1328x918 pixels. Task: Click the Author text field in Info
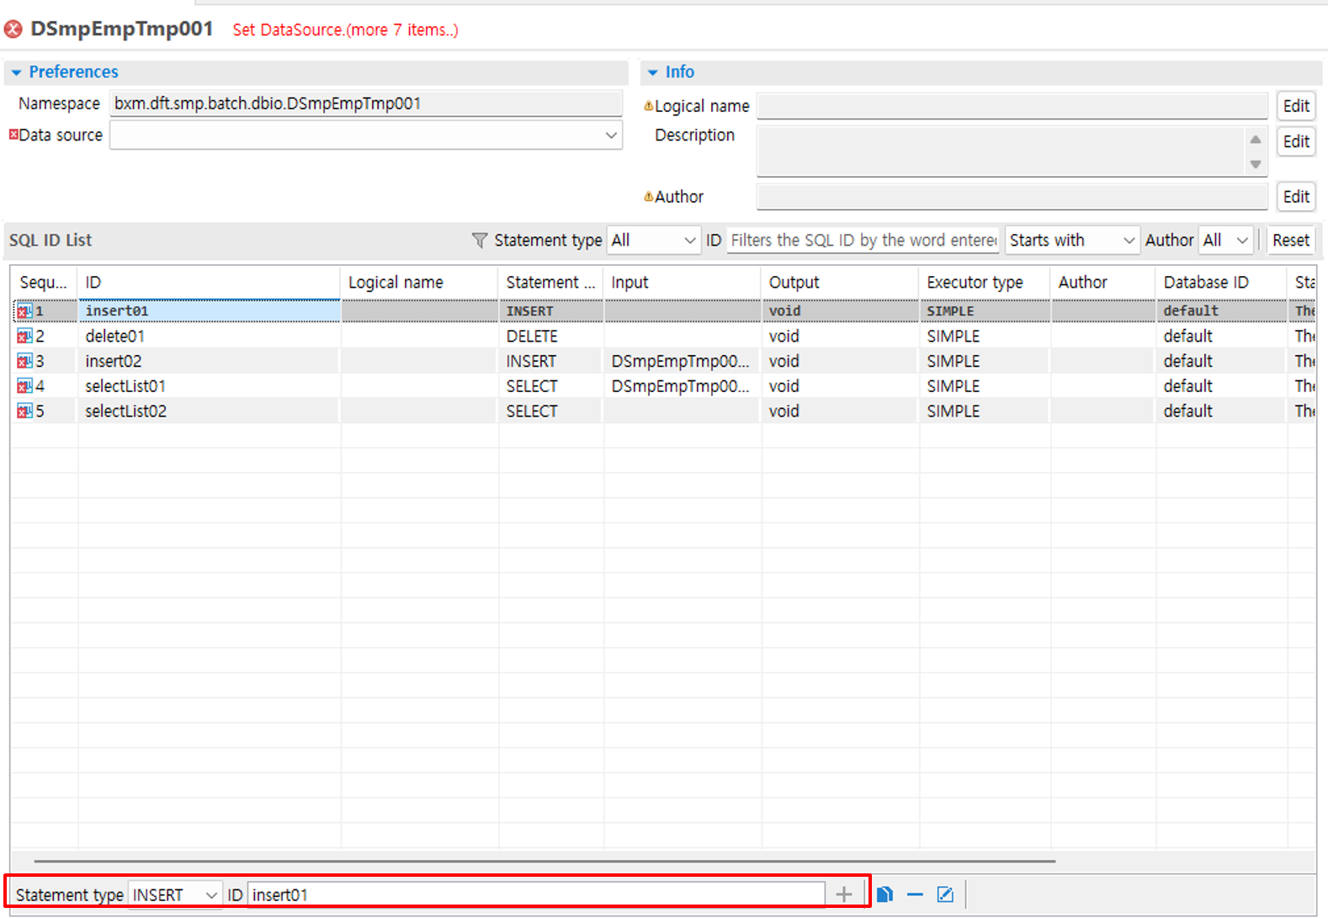pos(1012,197)
